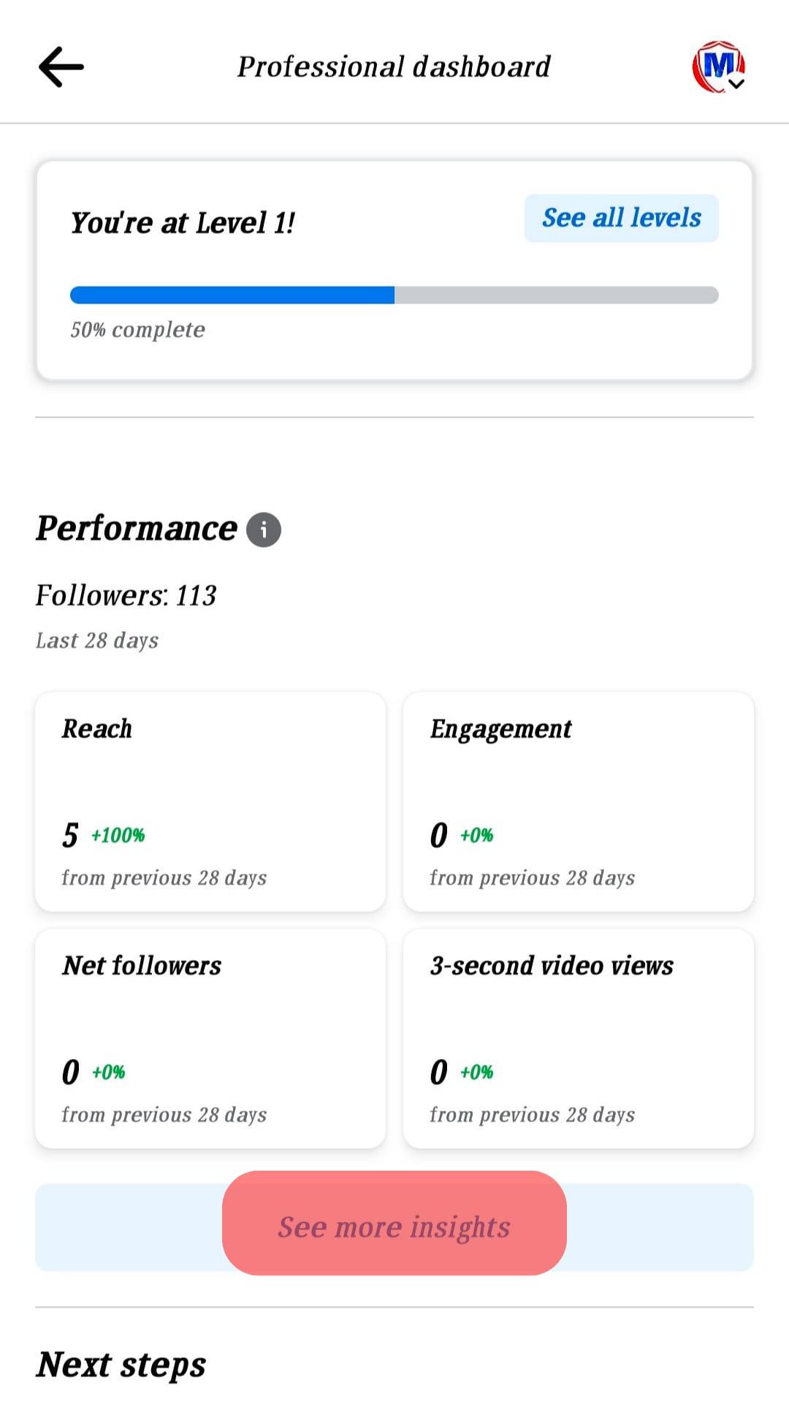Tap the Performance info icon
This screenshot has height=1404, width=789.
click(263, 529)
